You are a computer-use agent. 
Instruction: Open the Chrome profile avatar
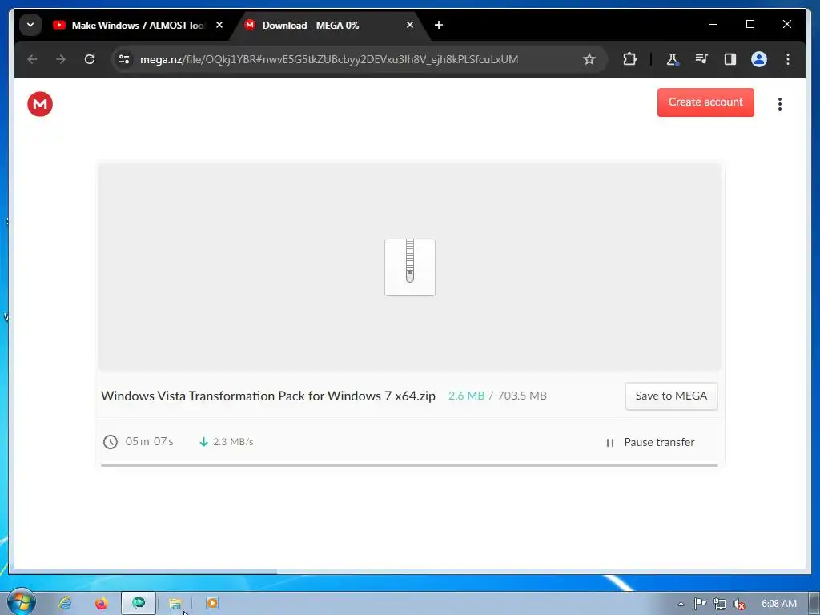coord(759,59)
